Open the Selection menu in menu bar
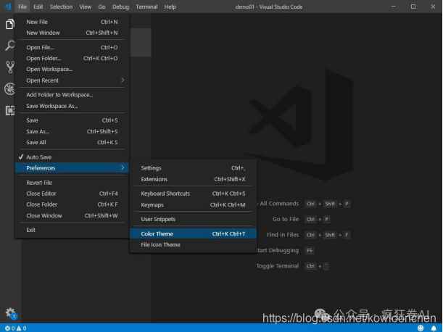 click(61, 7)
